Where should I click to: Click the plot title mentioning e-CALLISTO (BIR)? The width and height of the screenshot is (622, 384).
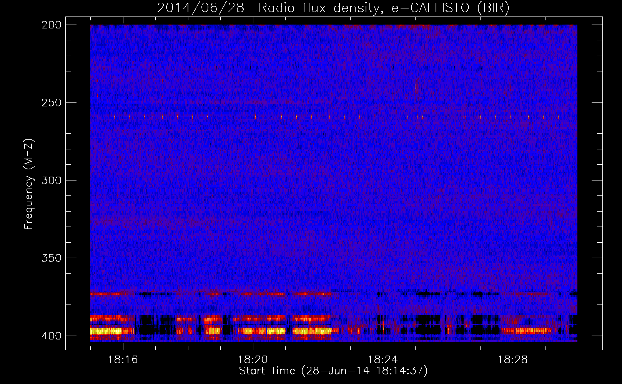pos(333,8)
